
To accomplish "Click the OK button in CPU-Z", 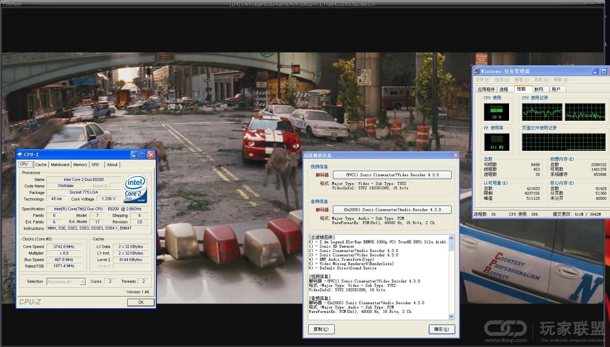I will [141, 302].
